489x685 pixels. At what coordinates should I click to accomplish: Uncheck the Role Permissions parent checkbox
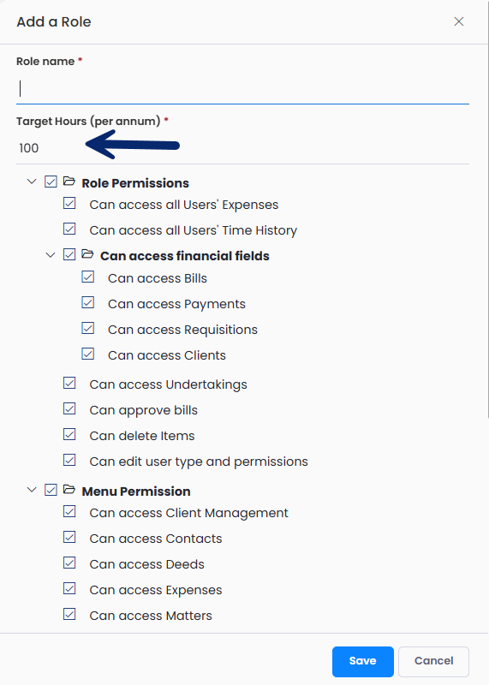[x=51, y=182]
